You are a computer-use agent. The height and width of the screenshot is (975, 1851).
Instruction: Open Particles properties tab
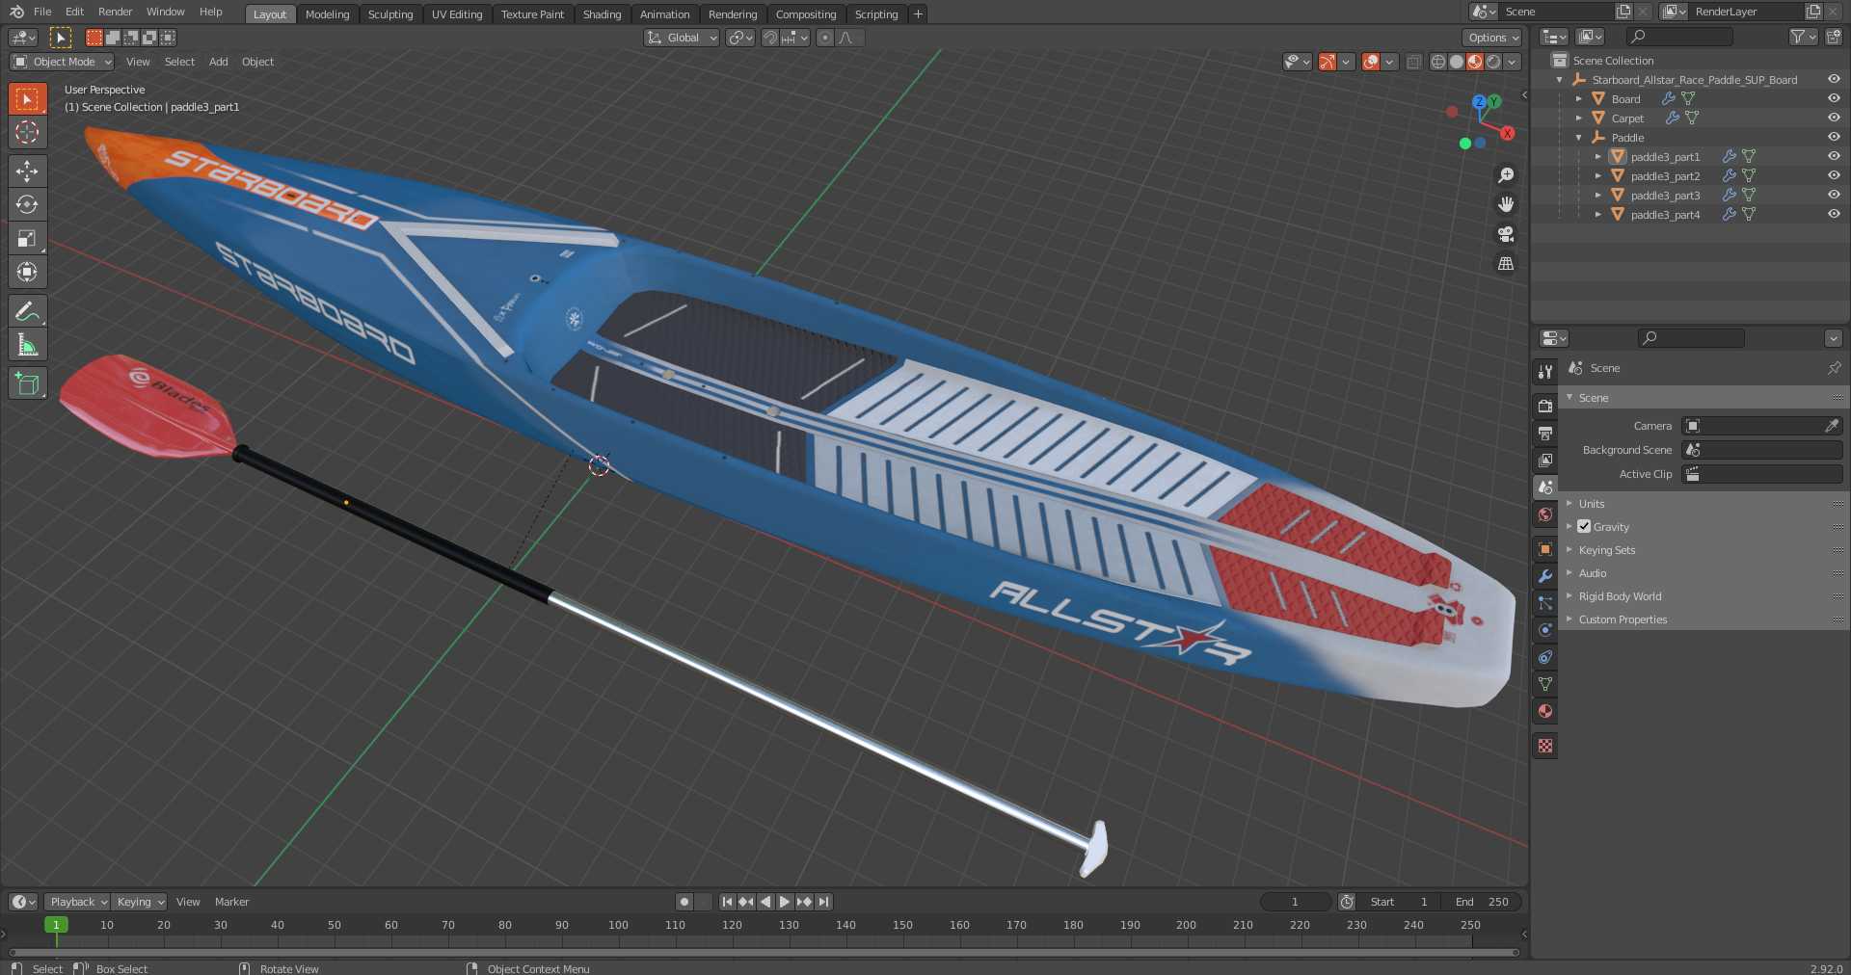(1545, 603)
